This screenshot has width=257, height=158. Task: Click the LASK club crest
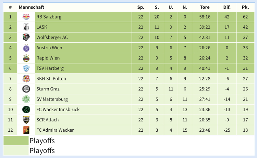[26, 27]
